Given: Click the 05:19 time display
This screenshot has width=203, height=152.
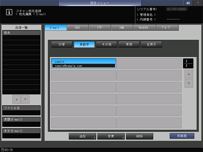Looking at the screenshot, I should 9,150.
